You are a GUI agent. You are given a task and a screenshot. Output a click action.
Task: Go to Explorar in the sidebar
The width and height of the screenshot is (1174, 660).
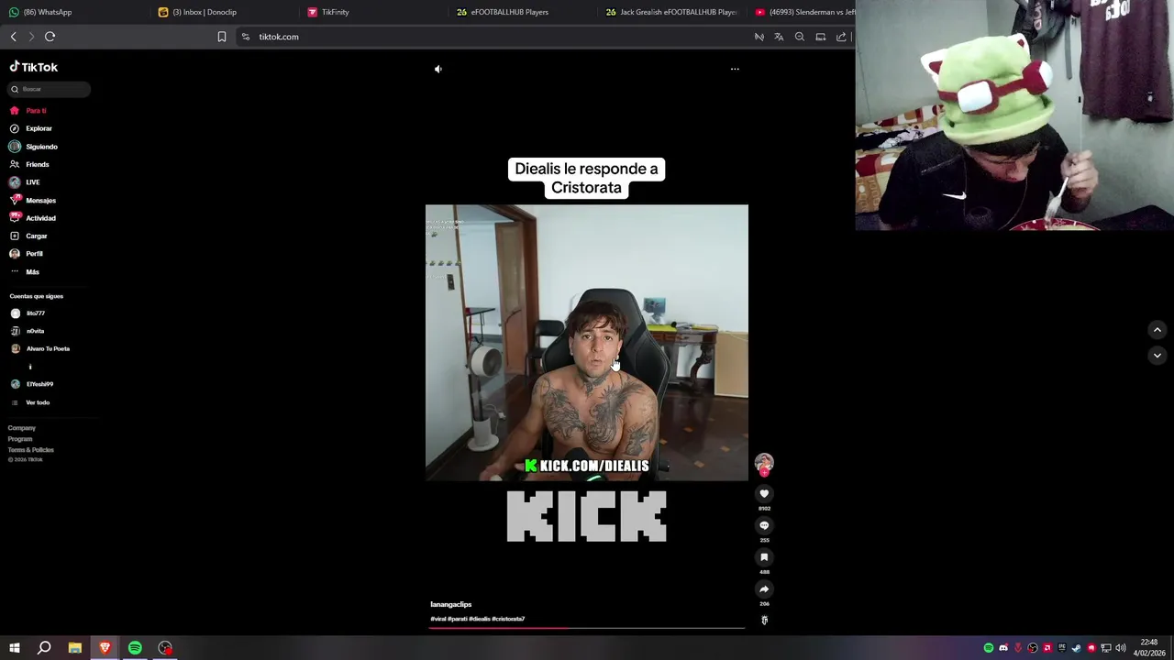coord(30,128)
